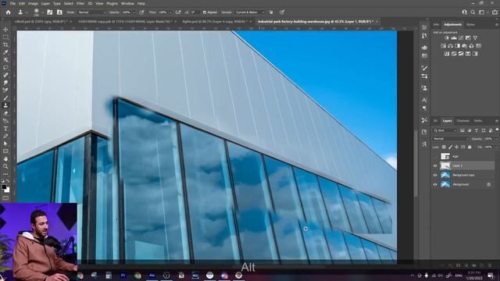Switch to the Info panel tab
The image size is (500, 281).
pos(436,24)
